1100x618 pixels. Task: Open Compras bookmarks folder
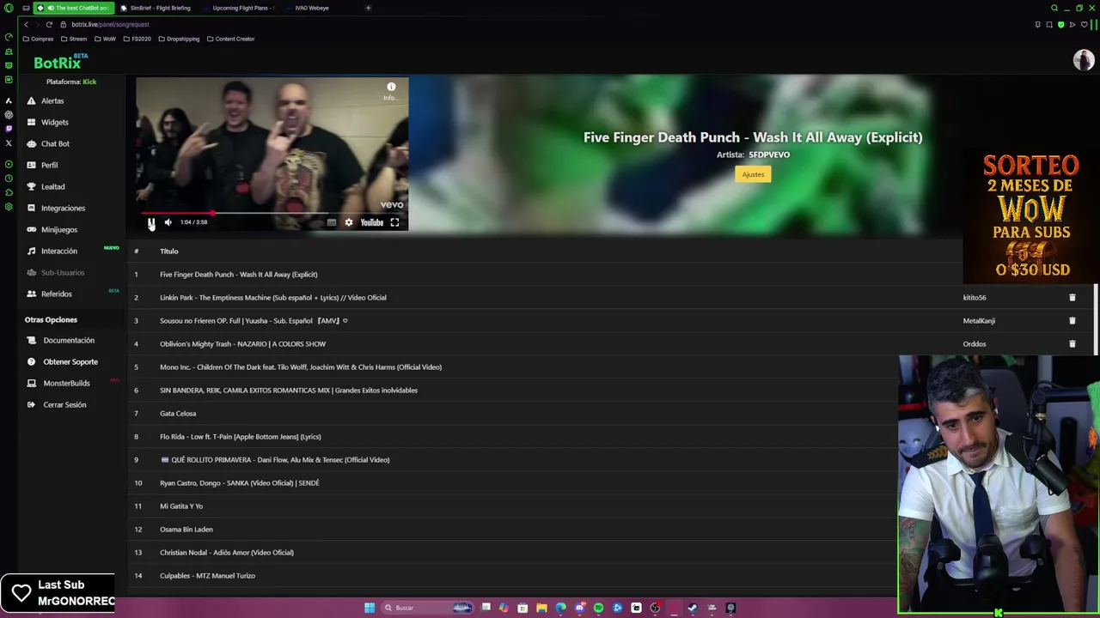(x=39, y=39)
